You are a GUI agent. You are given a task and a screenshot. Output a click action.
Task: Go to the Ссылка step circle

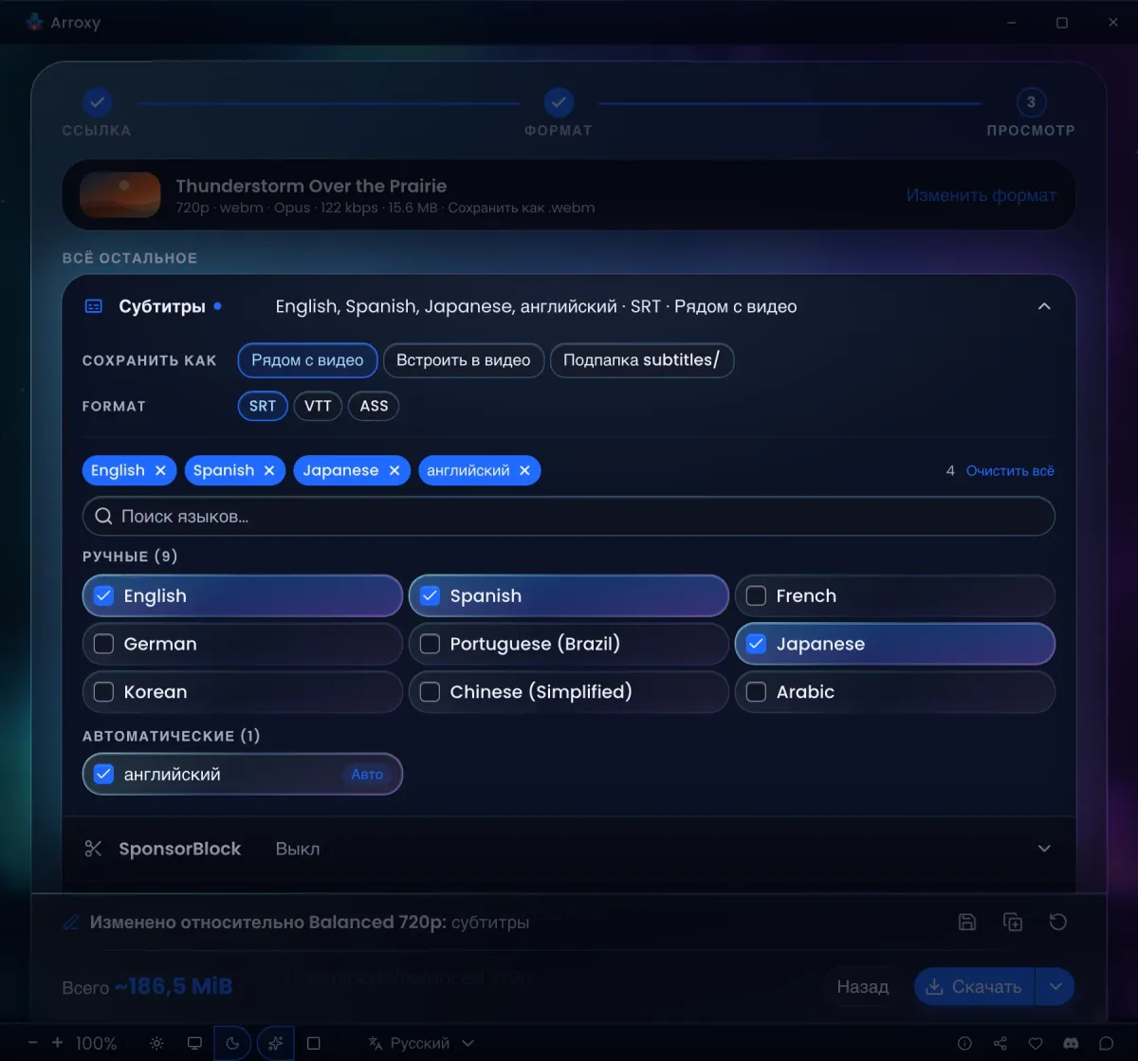pos(97,102)
